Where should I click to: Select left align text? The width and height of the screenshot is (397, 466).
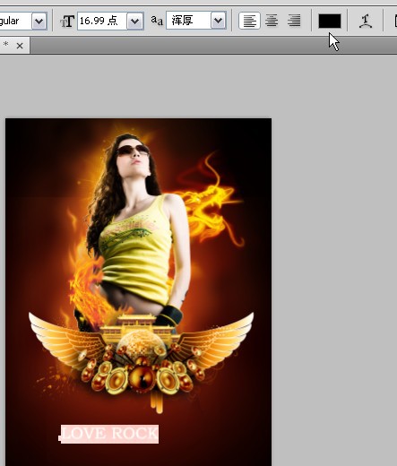point(249,21)
